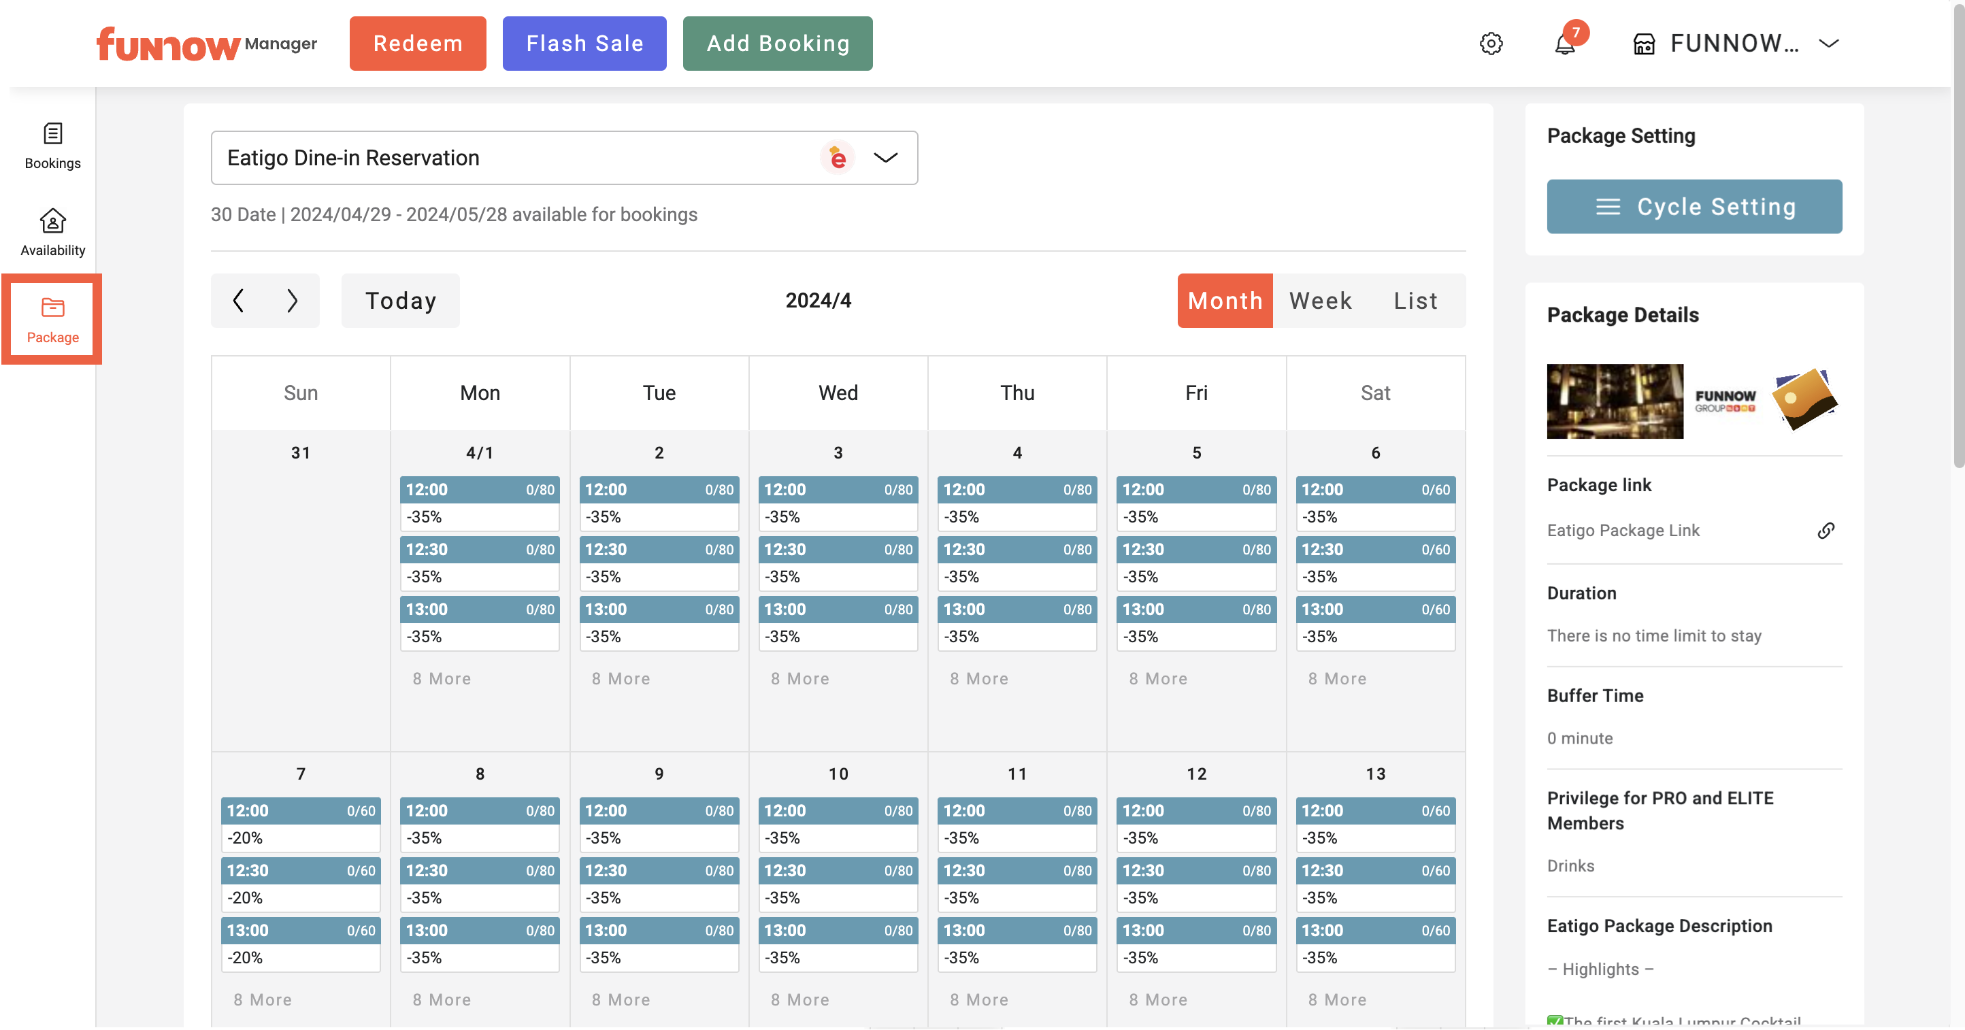Open the 12:00 slot on April 12
Viewport: 1965px width, 1030px height.
(x=1196, y=825)
